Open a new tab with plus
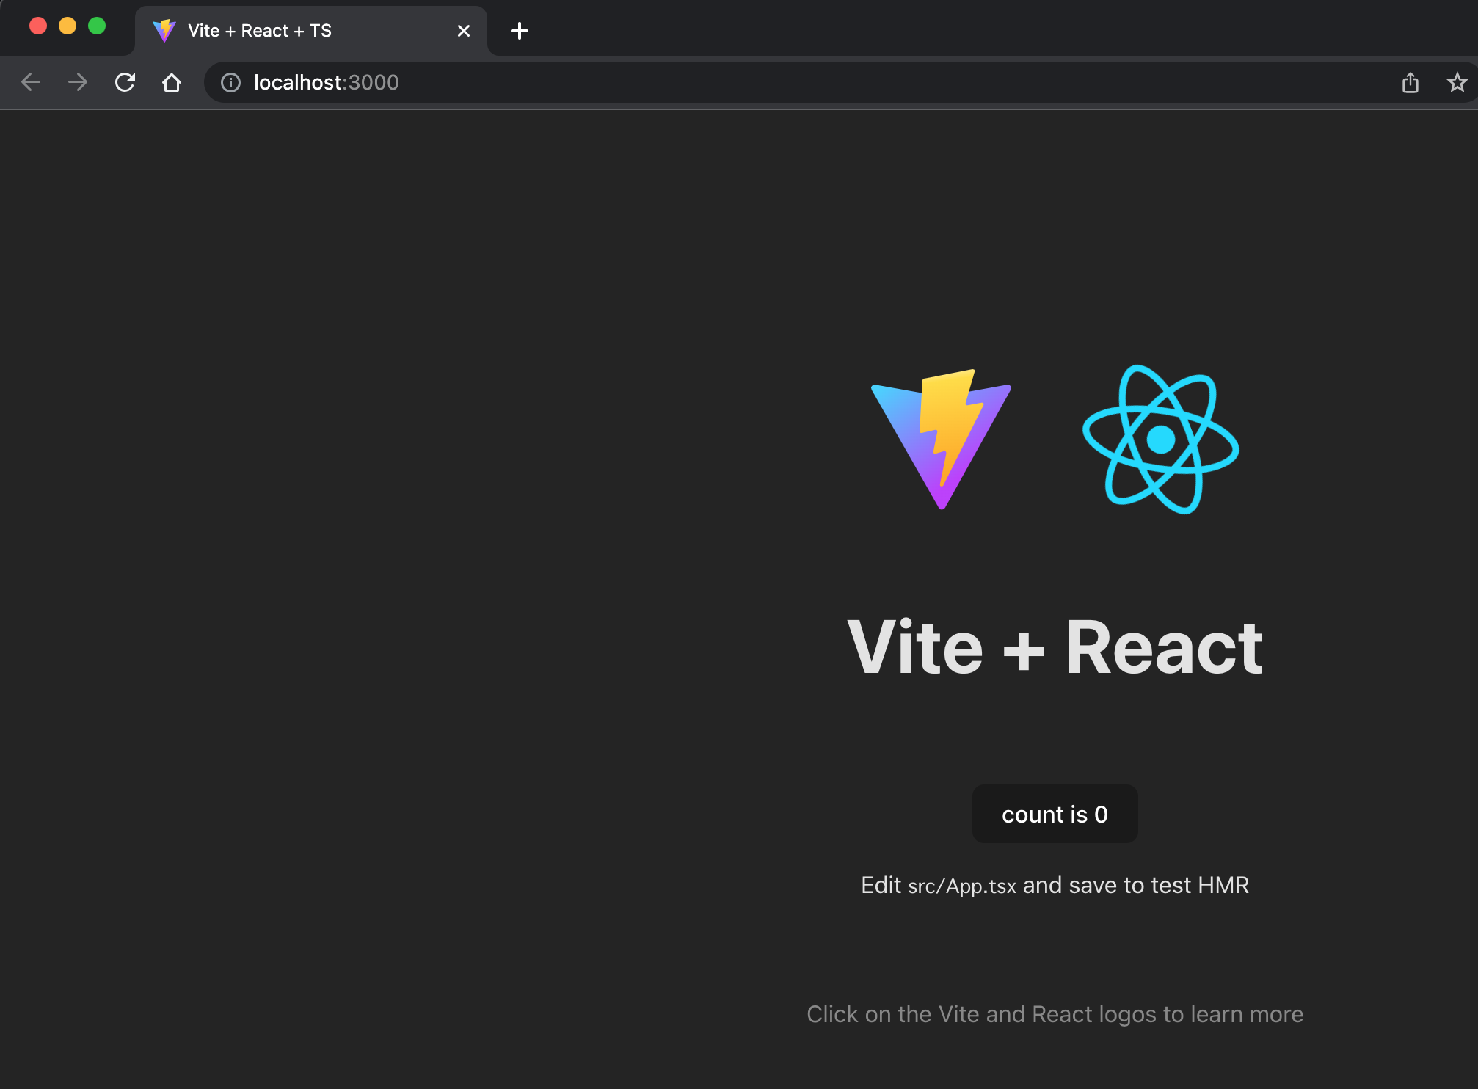Image resolution: width=1478 pixels, height=1089 pixels. [x=520, y=31]
